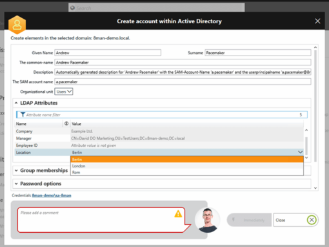
Task: Click the Given Name input field
Action: coord(108,53)
